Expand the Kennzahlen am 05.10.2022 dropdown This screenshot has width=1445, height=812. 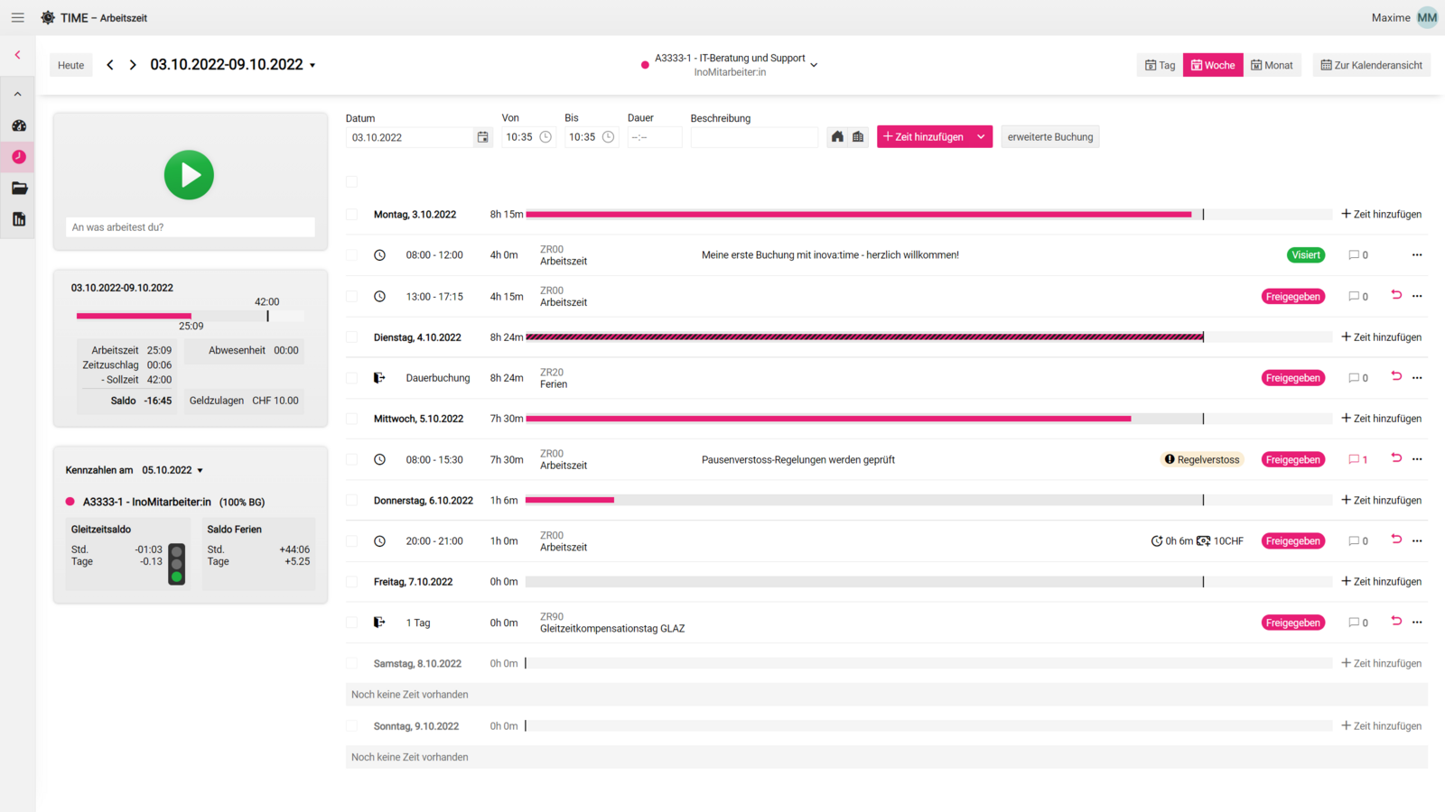[x=200, y=471]
